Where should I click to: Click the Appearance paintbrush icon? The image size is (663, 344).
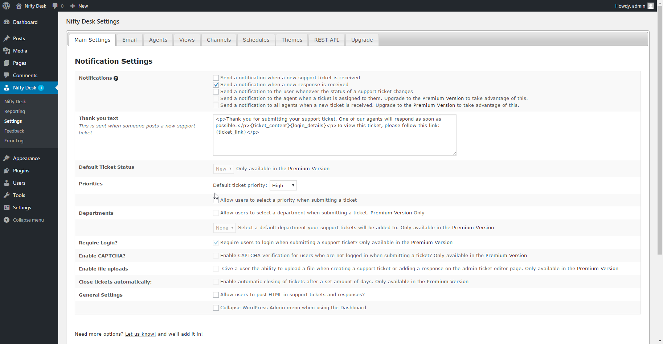click(7, 158)
